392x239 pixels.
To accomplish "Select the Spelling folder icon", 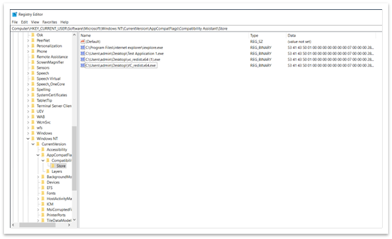I will click(33, 90).
